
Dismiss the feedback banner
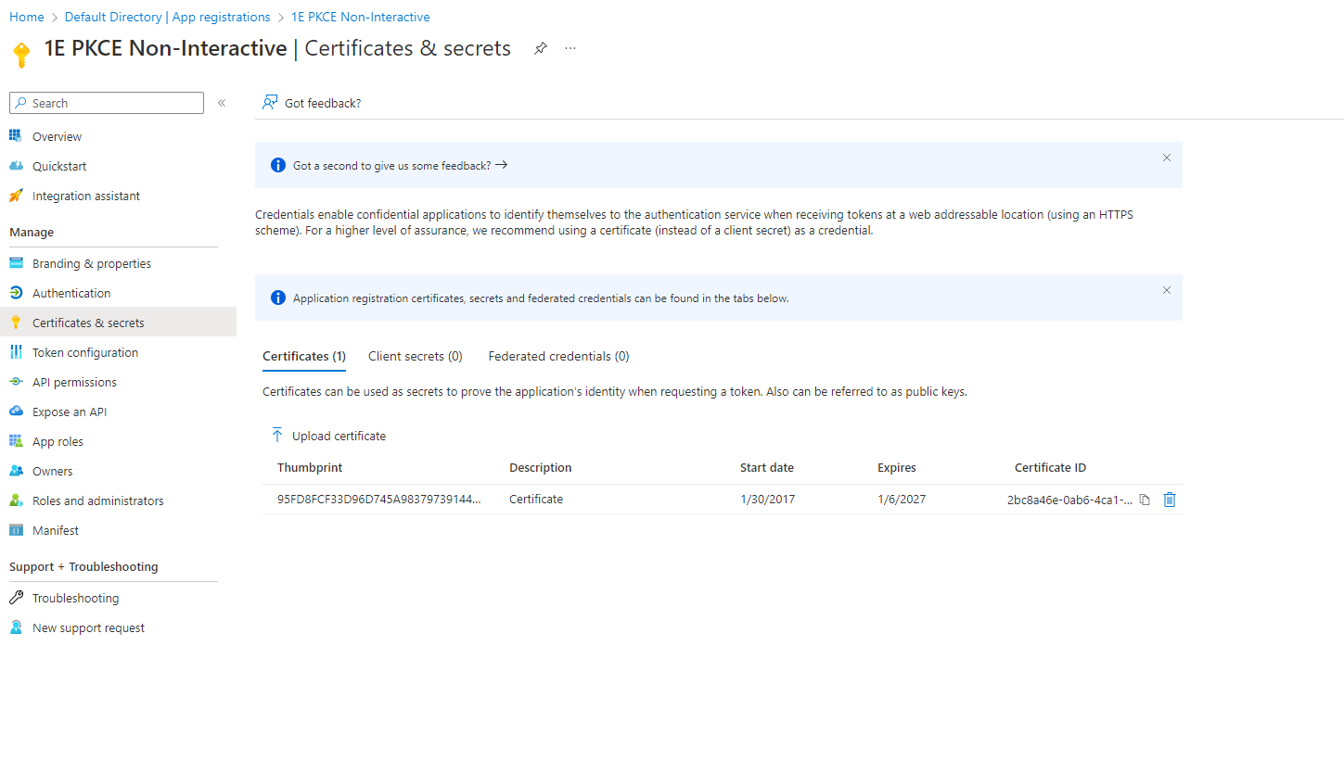click(x=1167, y=158)
